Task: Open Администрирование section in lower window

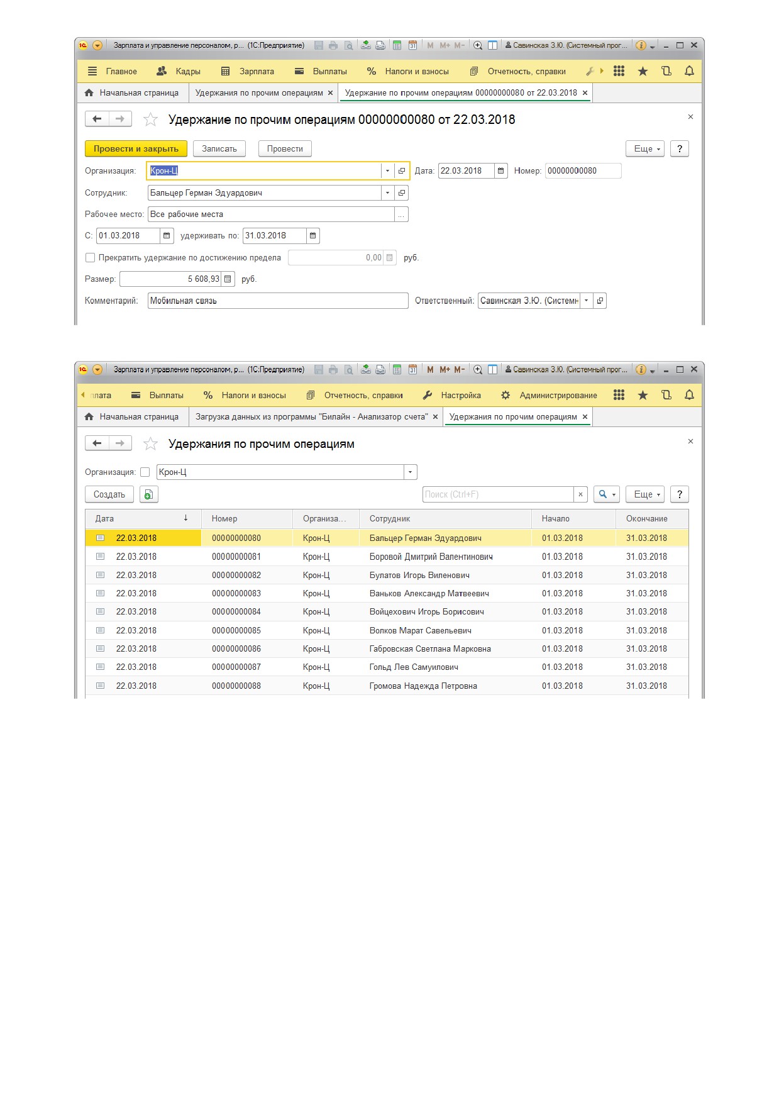Action: 549,395
